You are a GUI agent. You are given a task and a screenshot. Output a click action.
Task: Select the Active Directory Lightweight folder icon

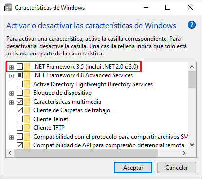point(27,84)
